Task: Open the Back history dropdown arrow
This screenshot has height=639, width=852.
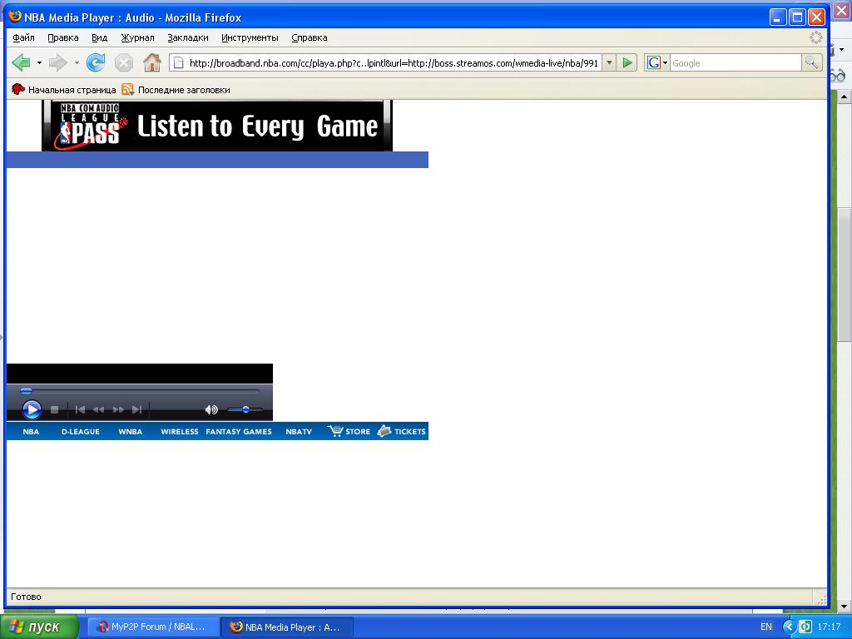Action: pyautogui.click(x=39, y=63)
